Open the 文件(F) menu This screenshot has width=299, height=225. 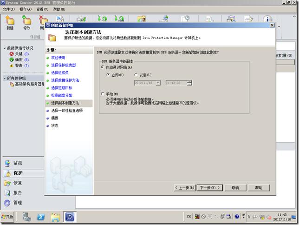point(8,9)
